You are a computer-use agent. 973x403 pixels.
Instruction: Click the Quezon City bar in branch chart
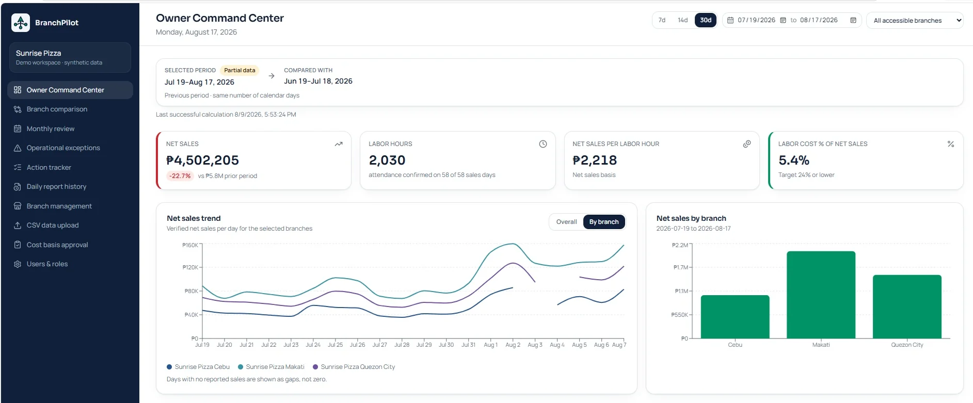point(907,307)
